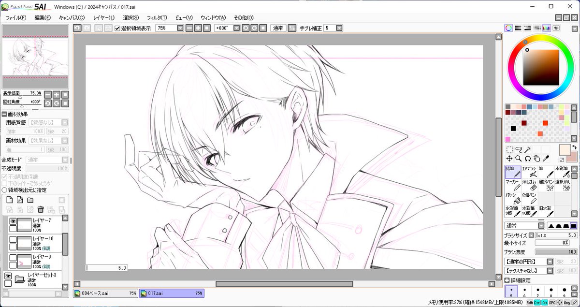Select the 旧水彩 legacy watercolor tool

click(x=546, y=211)
